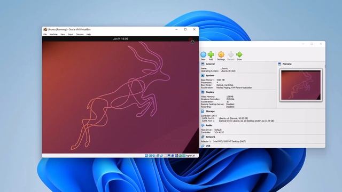Click the green Show arrow icon
The height and width of the screenshot is (192, 342).
click(239, 54)
